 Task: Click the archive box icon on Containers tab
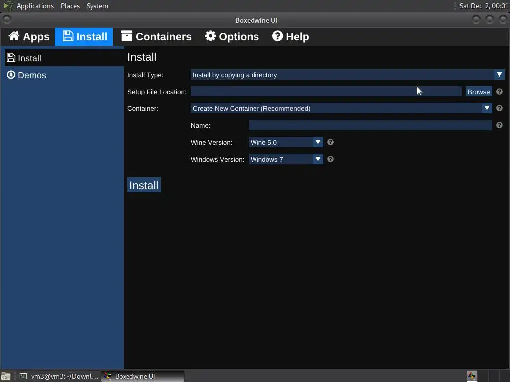pos(127,36)
